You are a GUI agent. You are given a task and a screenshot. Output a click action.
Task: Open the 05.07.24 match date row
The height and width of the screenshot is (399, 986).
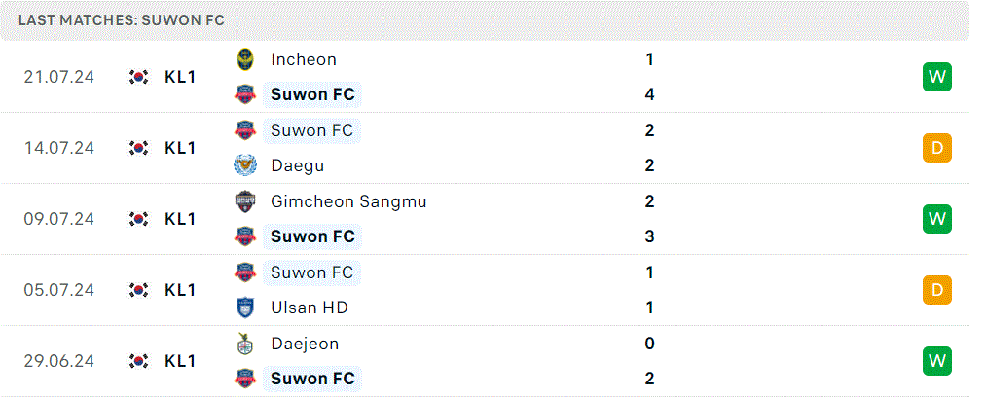(485, 290)
